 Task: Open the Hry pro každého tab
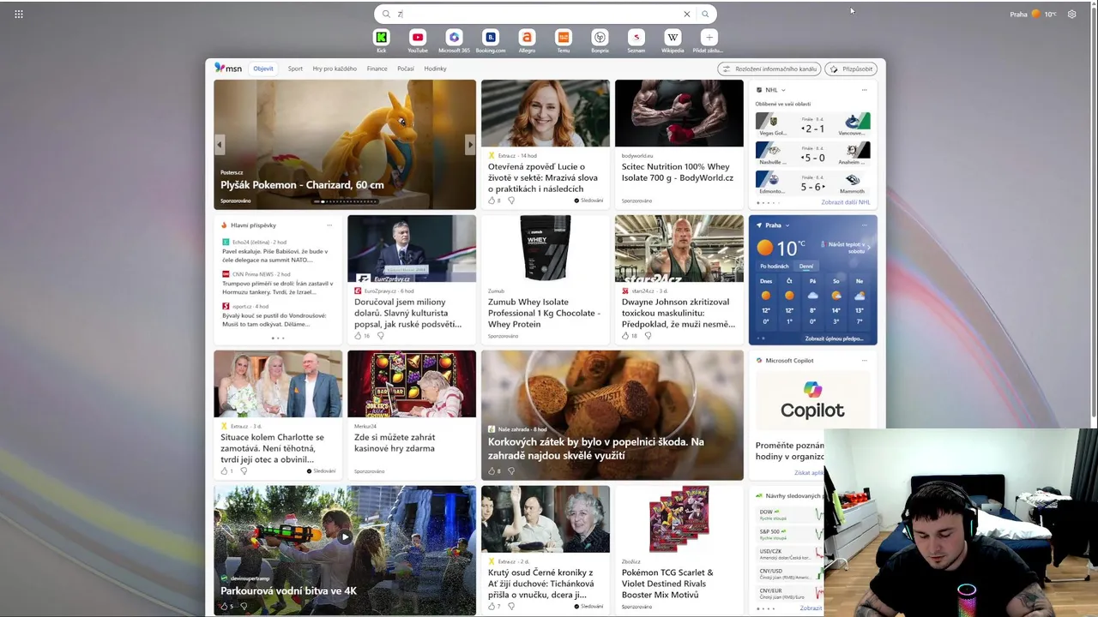click(x=335, y=69)
